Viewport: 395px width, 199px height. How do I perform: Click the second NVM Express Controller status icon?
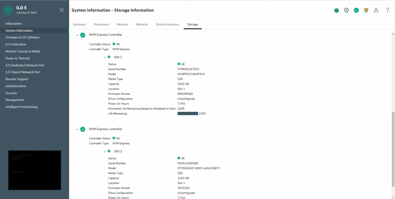83,129
